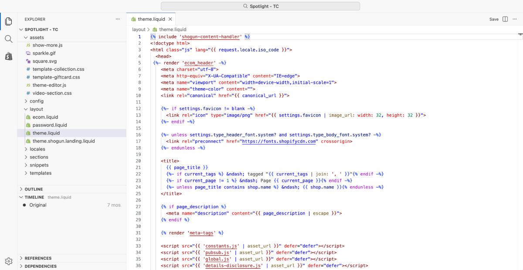Screen dimensions: 523x270
Task: Click the '{{ page_title }}' code text
Action: (x=187, y=167)
